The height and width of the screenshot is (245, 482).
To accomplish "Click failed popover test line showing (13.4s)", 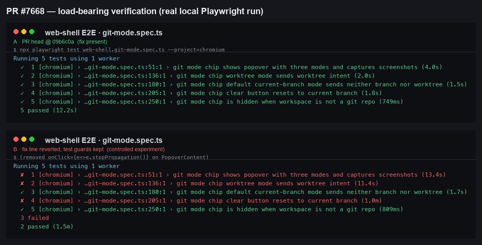I will point(233,175).
